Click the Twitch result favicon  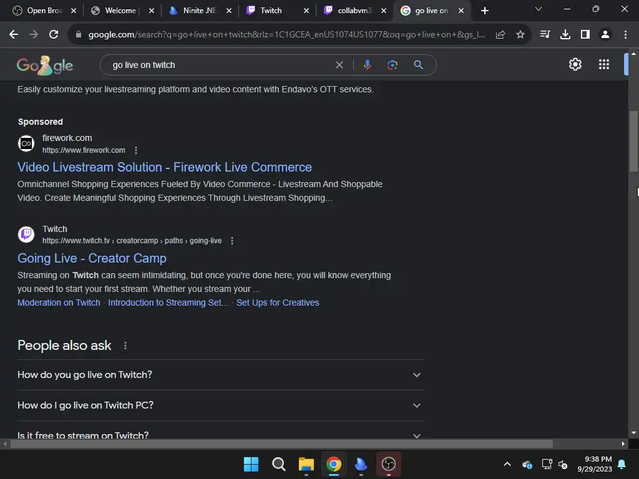tap(26, 235)
